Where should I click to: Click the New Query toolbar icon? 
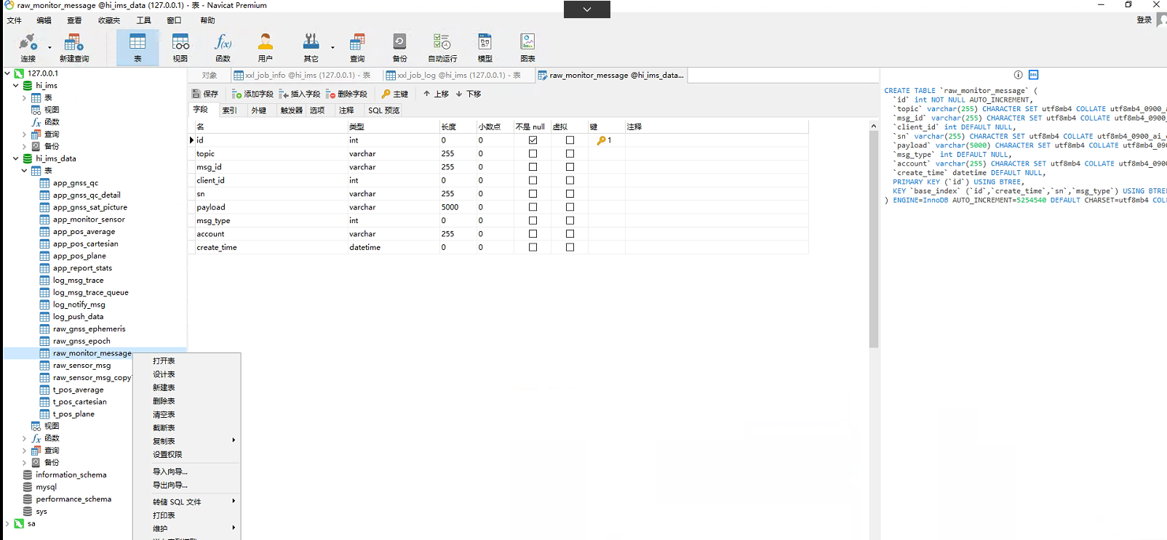click(73, 47)
